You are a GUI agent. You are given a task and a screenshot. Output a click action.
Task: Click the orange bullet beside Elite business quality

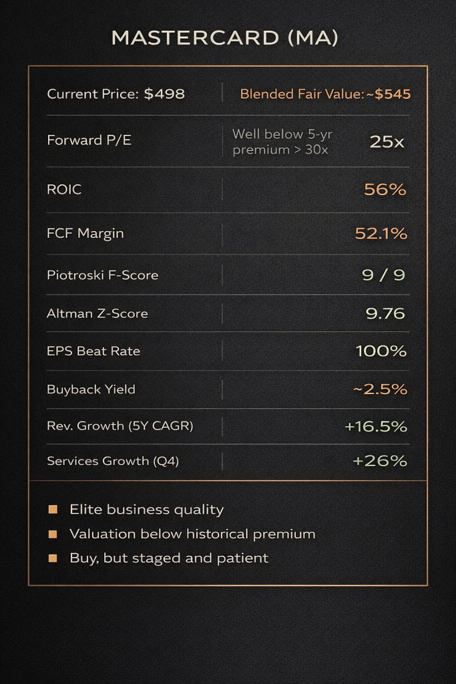point(53,510)
